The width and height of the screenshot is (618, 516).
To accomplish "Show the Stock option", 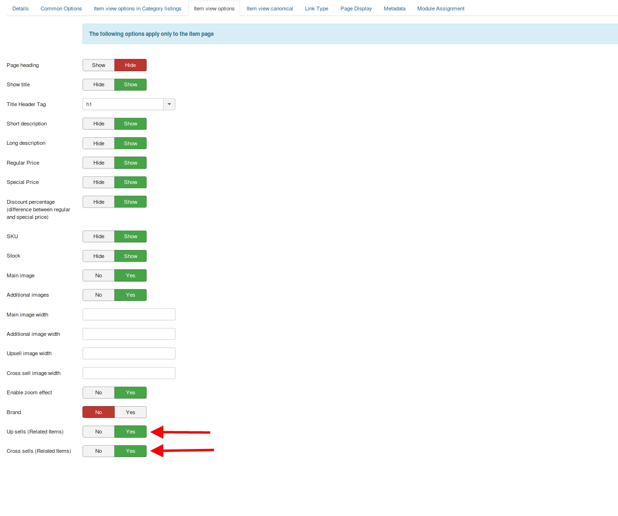I will [x=131, y=256].
